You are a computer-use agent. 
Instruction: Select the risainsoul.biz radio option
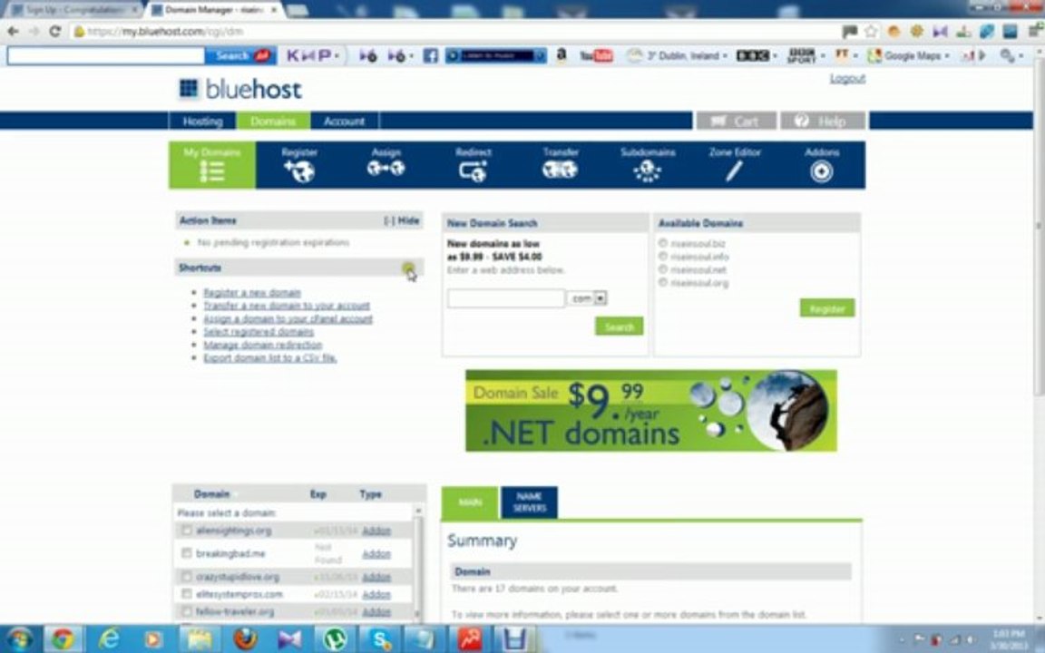tap(662, 243)
